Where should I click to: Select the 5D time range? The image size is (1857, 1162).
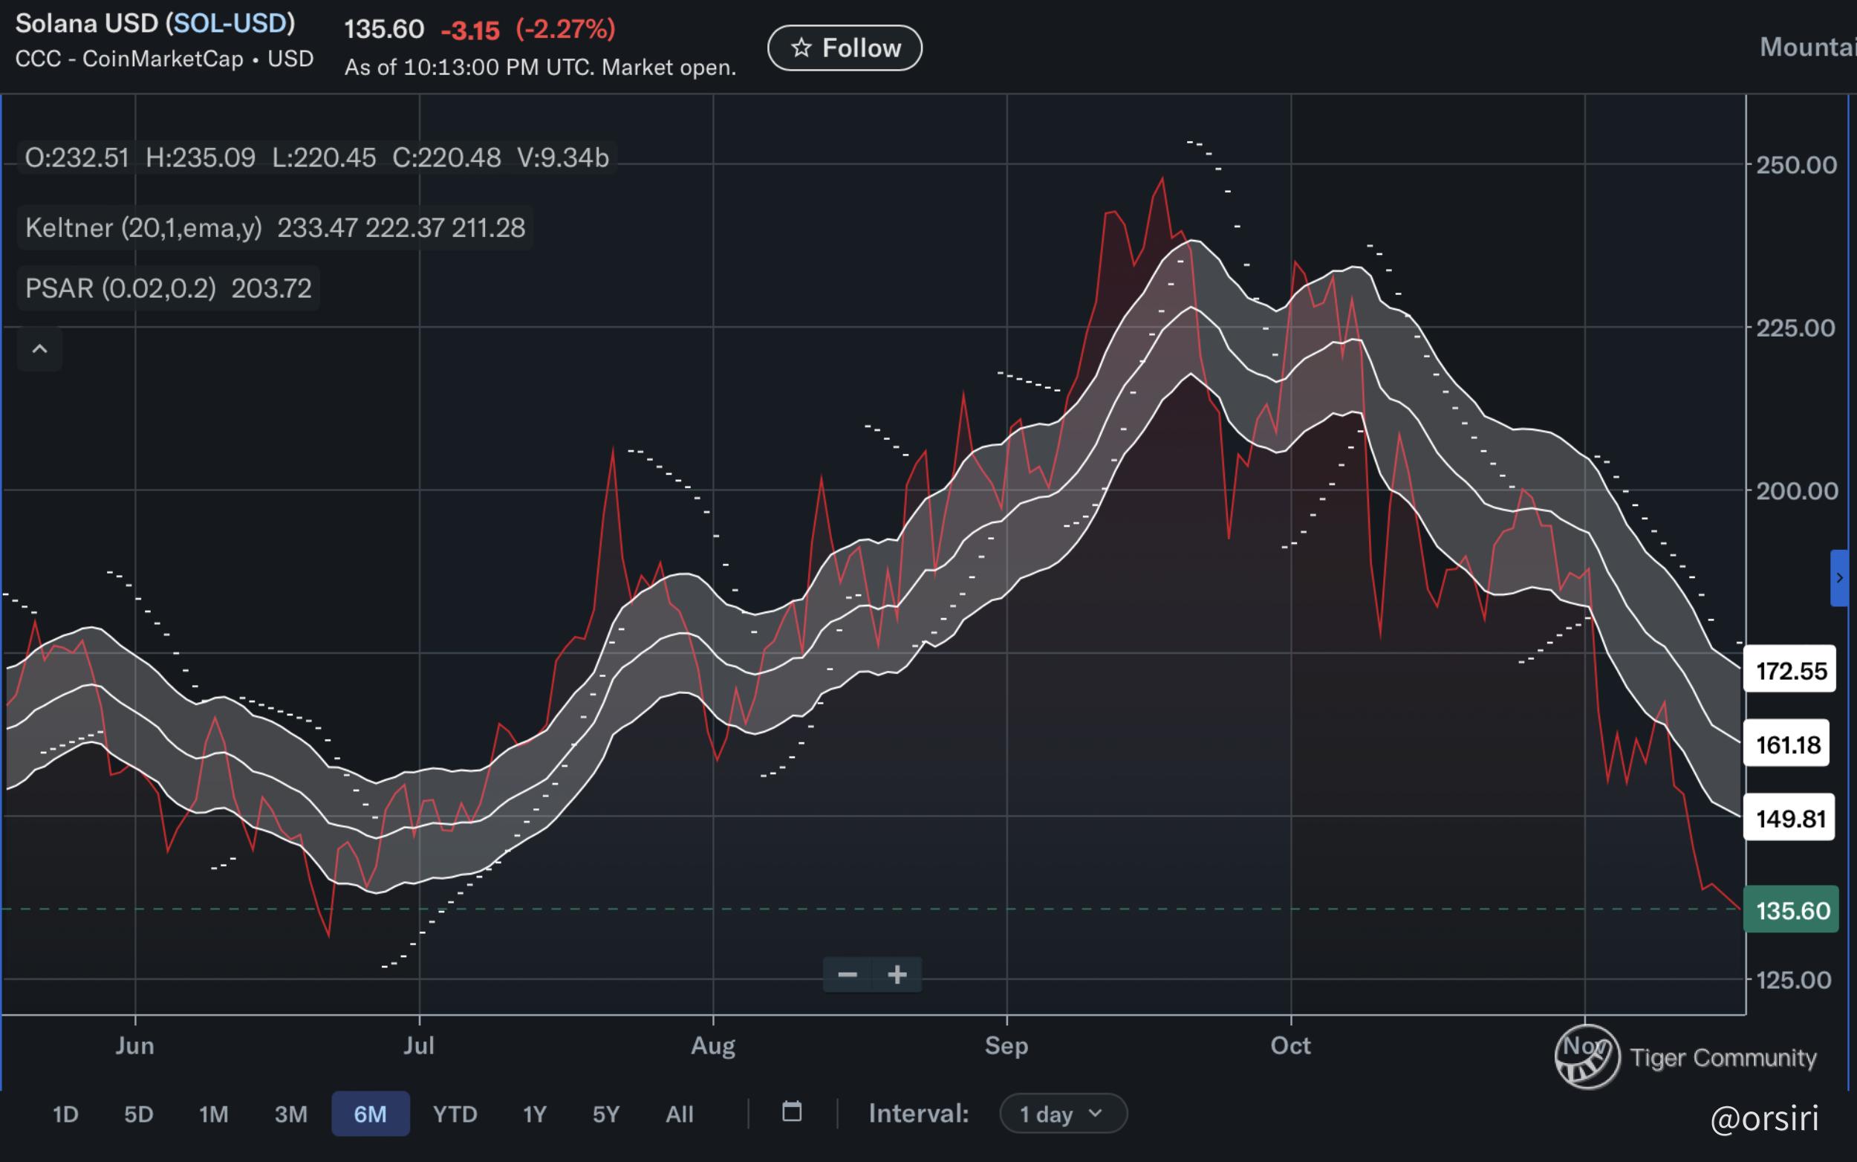pos(139,1114)
